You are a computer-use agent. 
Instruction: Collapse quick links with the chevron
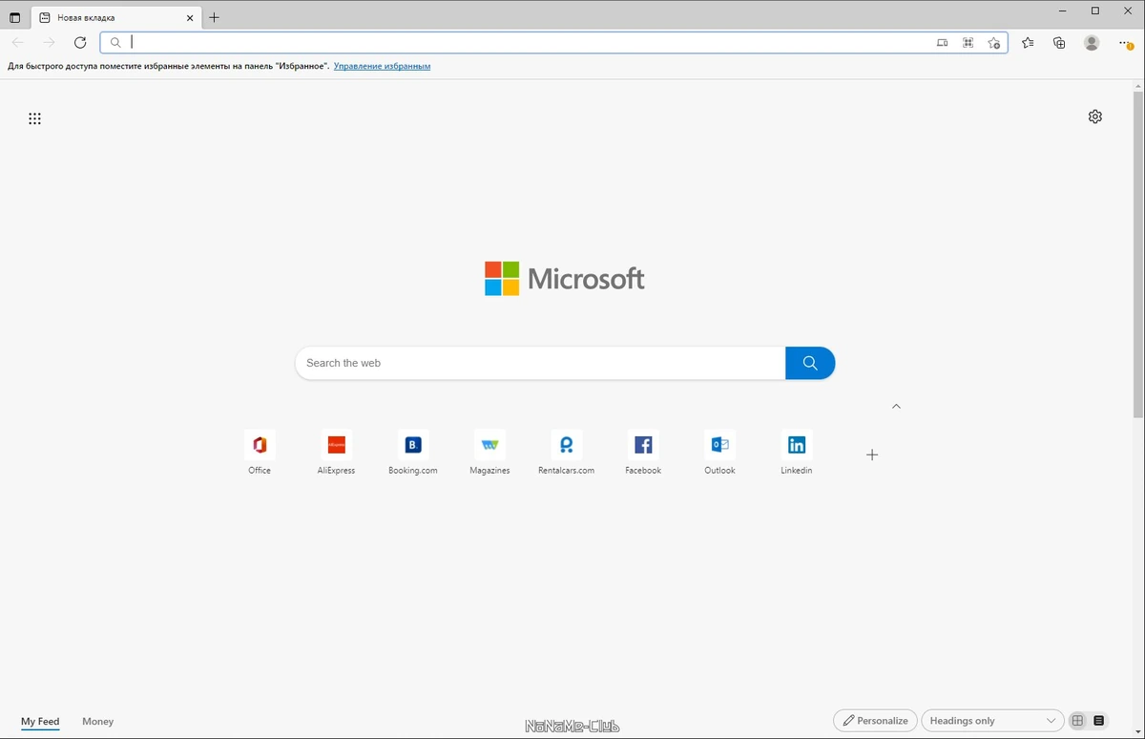tap(896, 406)
